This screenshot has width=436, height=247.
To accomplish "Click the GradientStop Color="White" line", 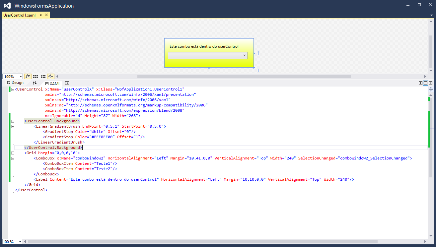I will (89, 132).
